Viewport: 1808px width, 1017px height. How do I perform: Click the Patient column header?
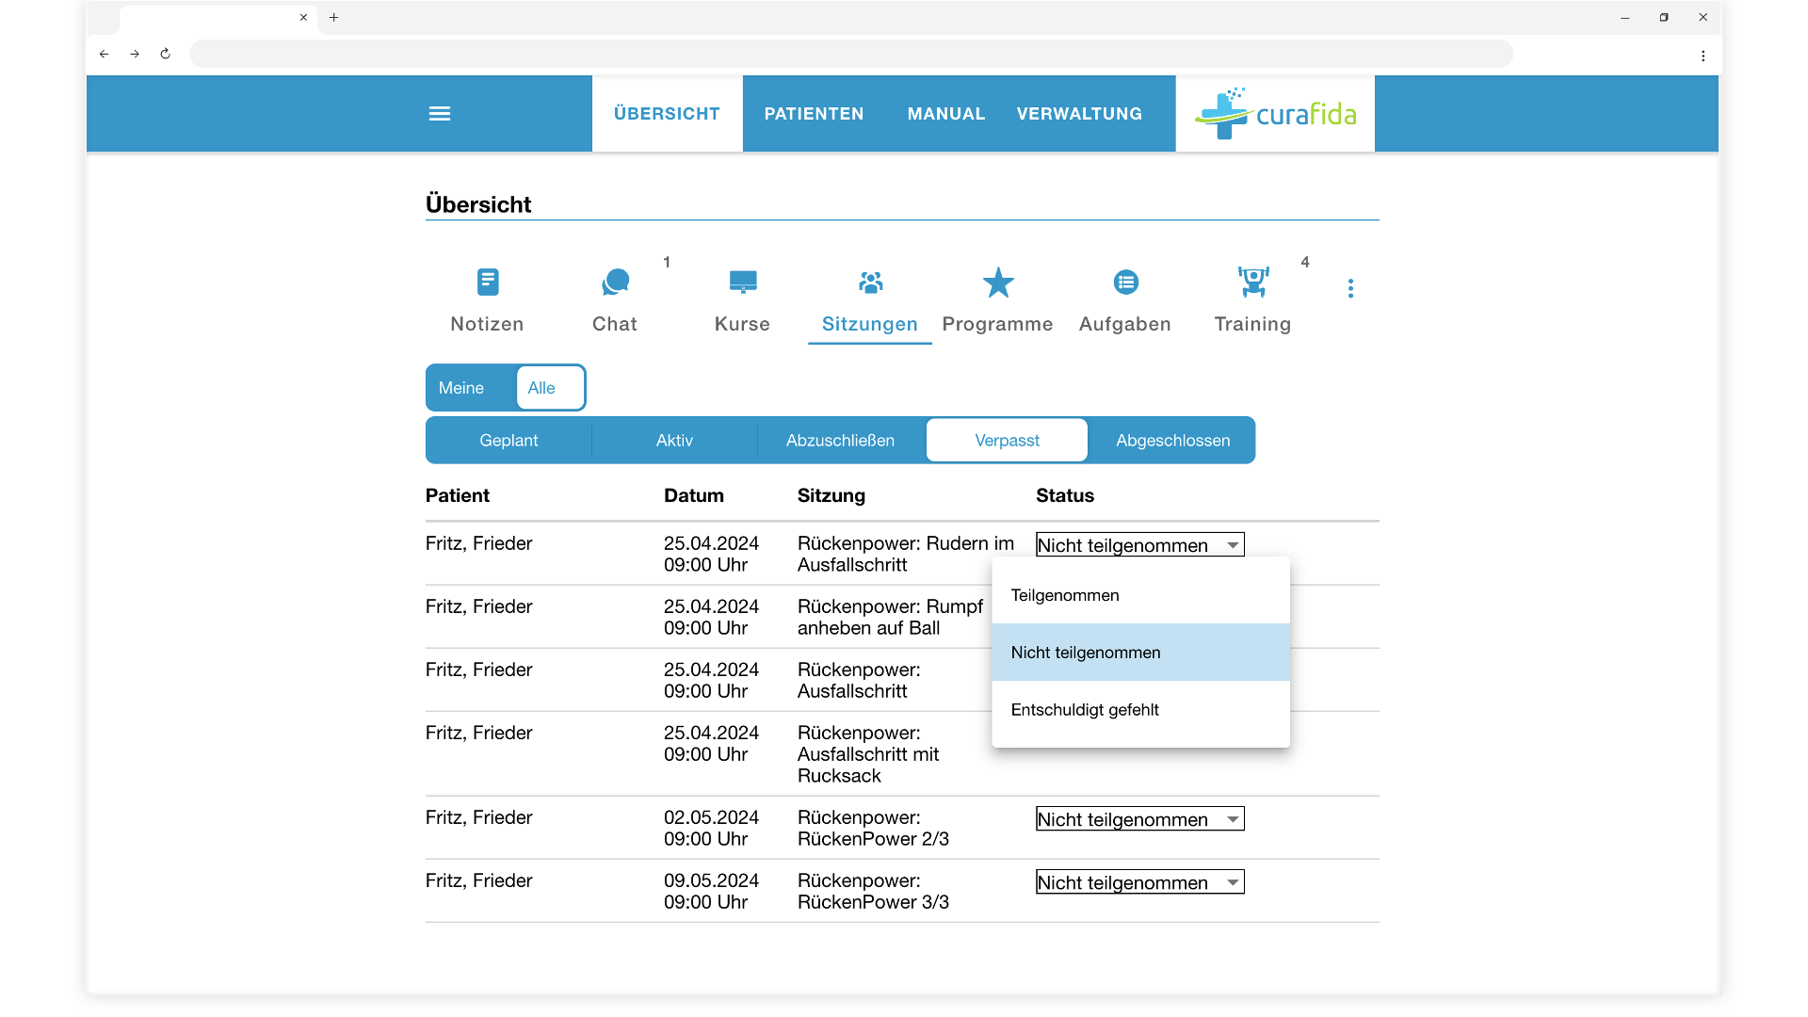coord(458,495)
